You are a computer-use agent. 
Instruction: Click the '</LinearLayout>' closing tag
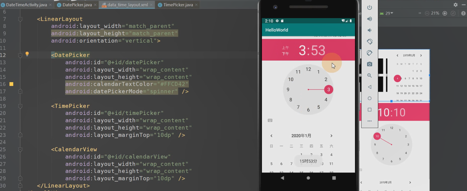click(x=63, y=186)
